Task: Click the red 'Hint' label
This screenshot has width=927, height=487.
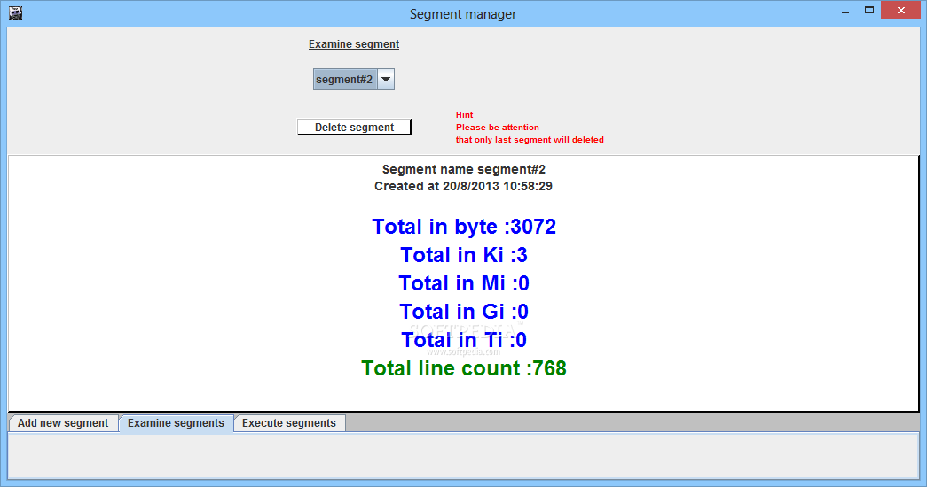Action: [x=464, y=115]
